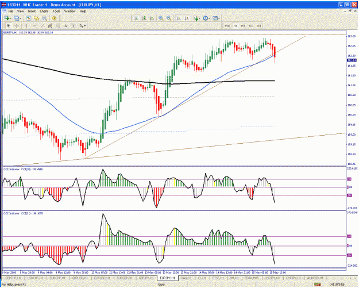The image size is (359, 288).
Task: Select the Text Label tool
Action: coord(74,26)
